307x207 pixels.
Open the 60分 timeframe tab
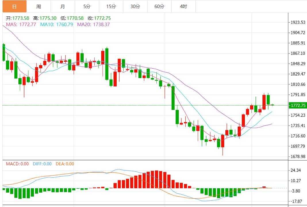tap(159, 6)
